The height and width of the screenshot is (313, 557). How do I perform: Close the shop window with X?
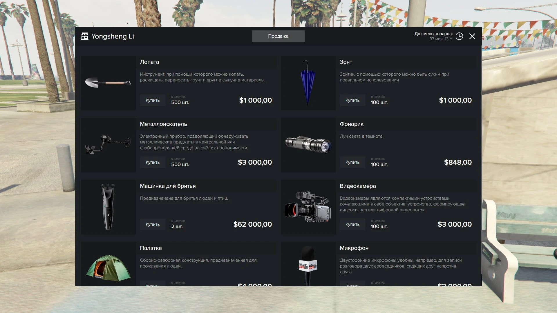click(472, 36)
